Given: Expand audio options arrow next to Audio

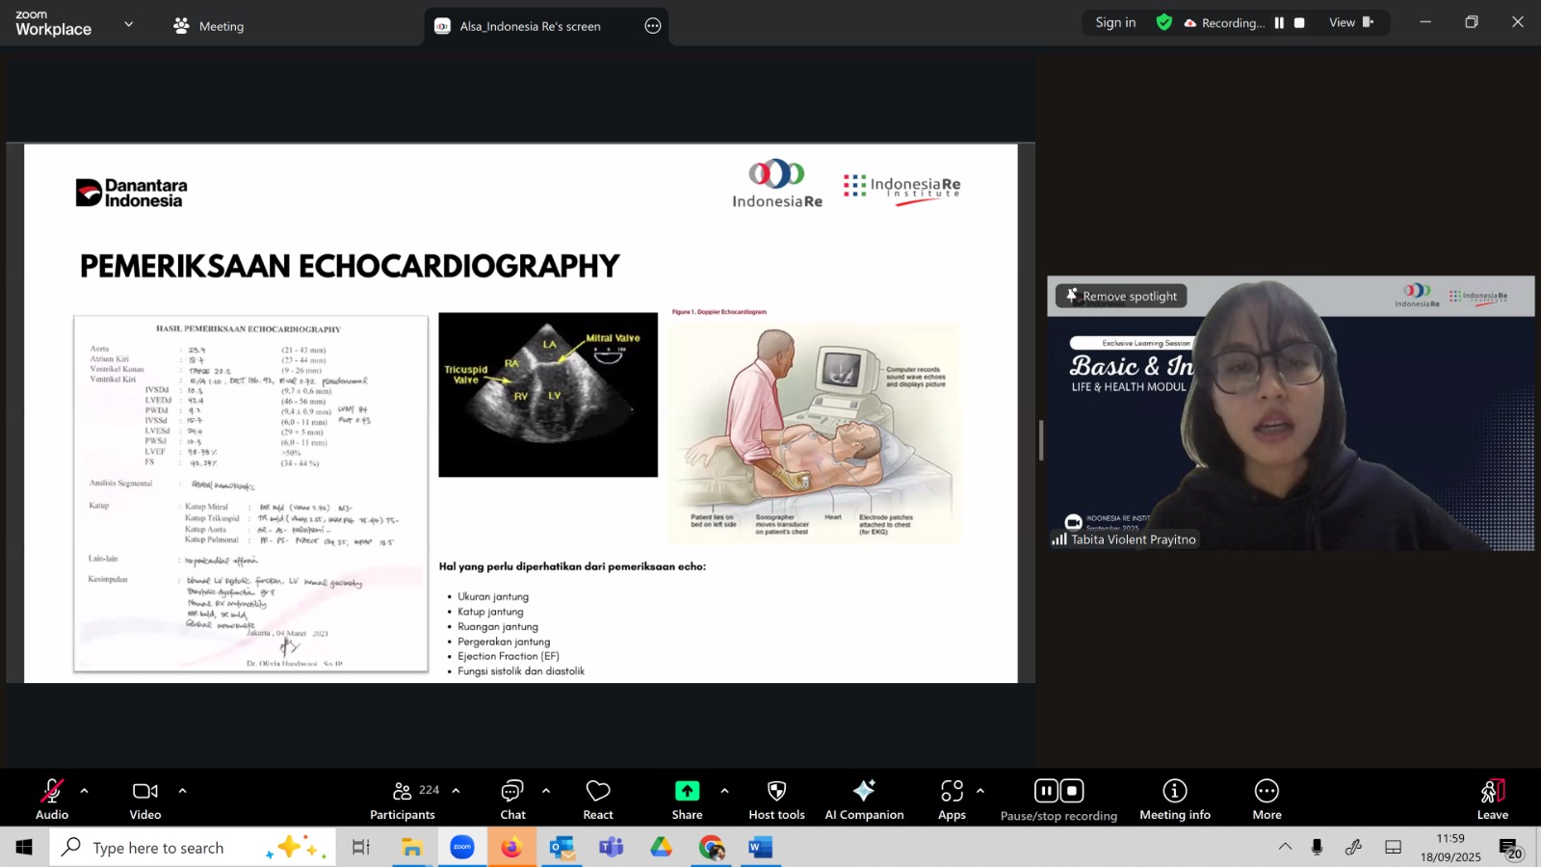Looking at the screenshot, I should coord(85,791).
